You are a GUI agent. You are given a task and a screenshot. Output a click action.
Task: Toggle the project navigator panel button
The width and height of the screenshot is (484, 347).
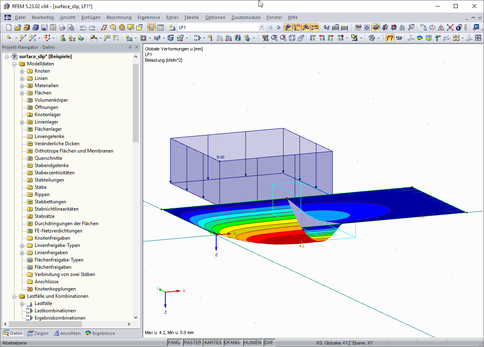[x=151, y=27]
